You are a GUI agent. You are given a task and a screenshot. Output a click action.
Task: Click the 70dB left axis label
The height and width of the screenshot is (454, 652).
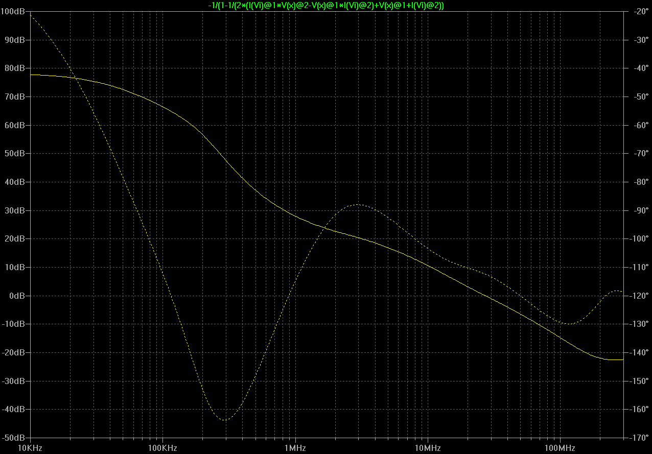click(15, 97)
